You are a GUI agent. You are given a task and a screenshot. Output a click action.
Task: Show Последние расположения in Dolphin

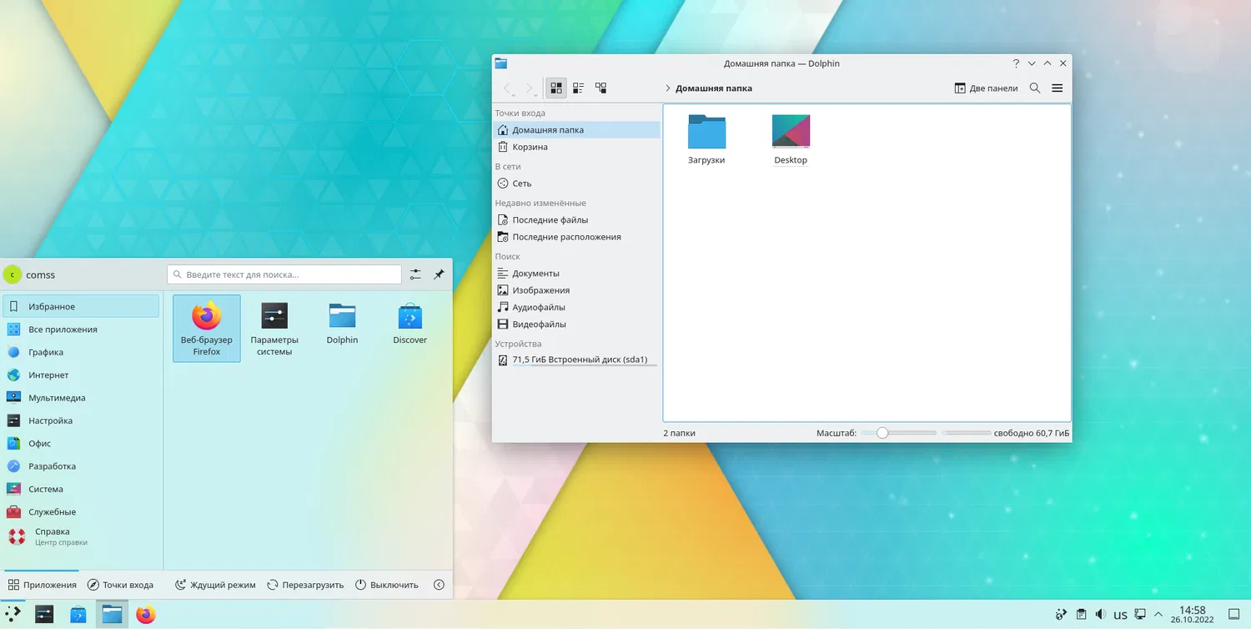(x=576, y=237)
